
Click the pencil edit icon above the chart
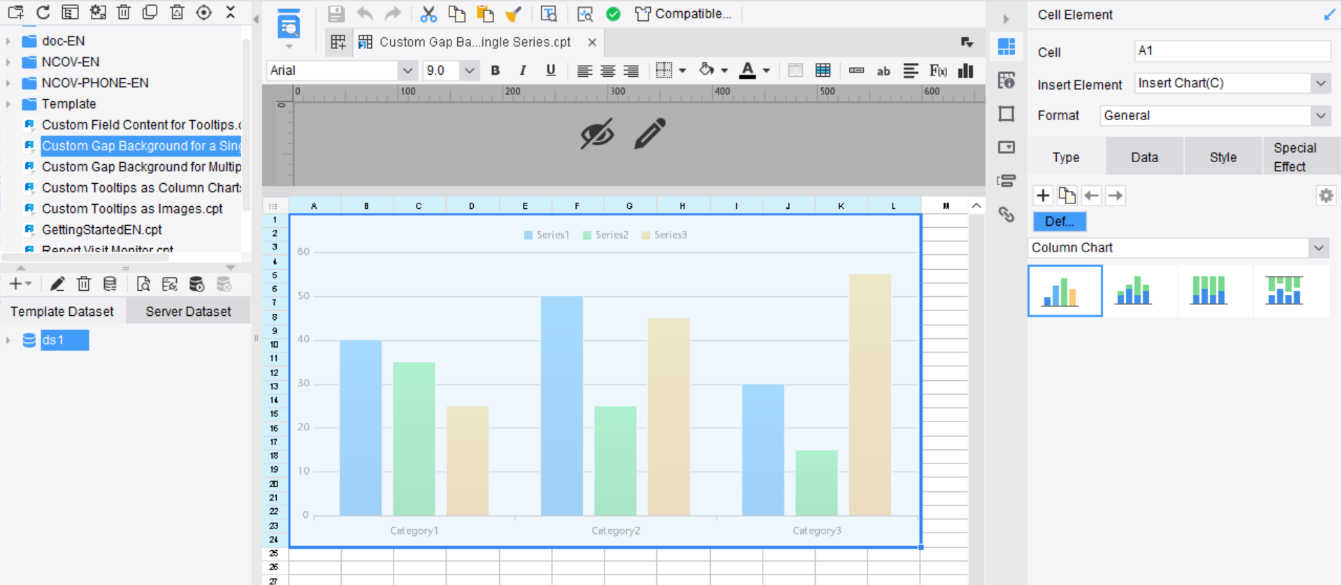650,133
